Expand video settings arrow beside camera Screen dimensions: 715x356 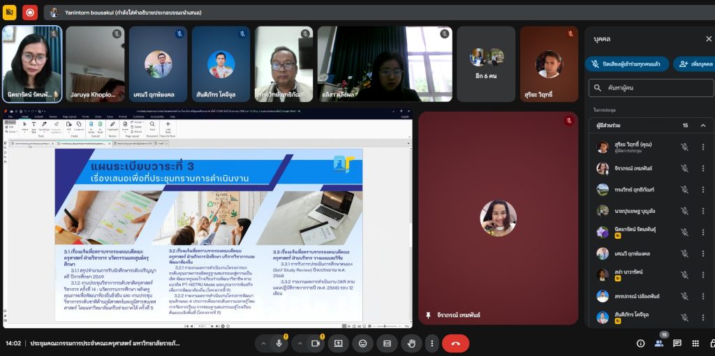299,343
